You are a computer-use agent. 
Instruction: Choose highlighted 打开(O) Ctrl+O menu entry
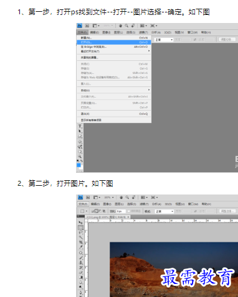coord(114,42)
